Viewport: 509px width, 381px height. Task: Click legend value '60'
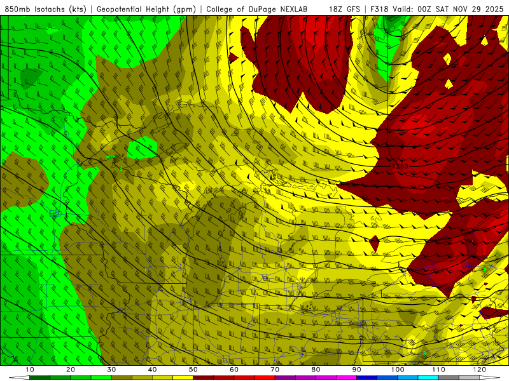coord(234,370)
